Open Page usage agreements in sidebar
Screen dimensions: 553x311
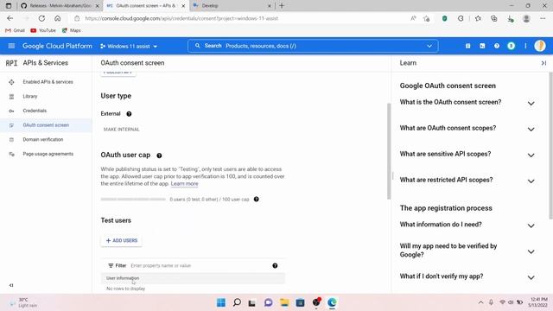tap(48, 154)
